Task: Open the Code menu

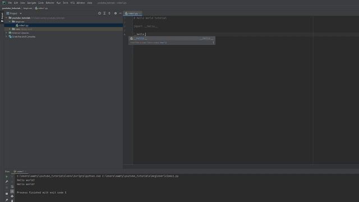Action: point(41,3)
